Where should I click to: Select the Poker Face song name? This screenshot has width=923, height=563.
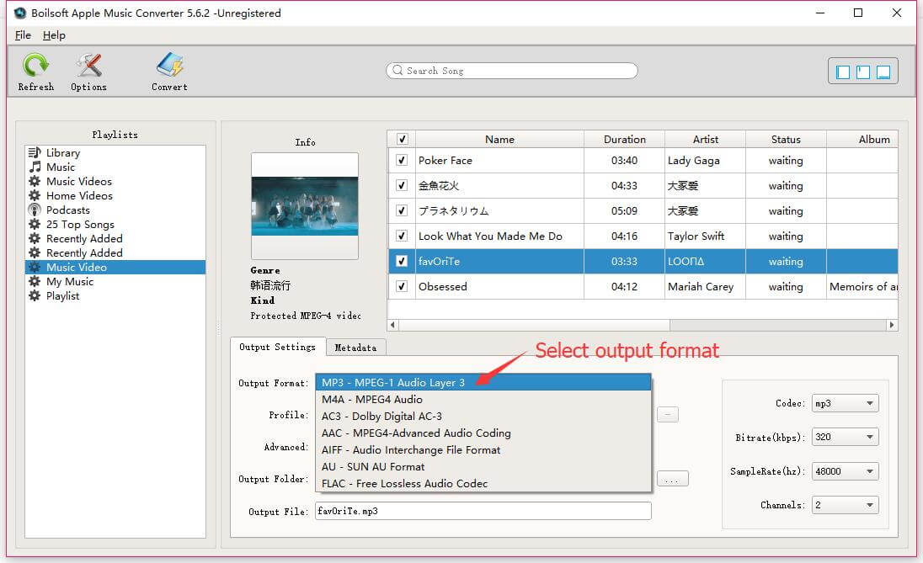pyautogui.click(x=445, y=160)
